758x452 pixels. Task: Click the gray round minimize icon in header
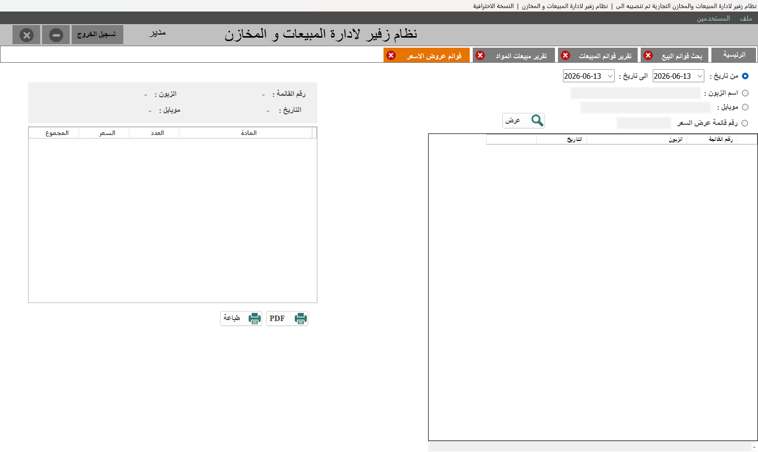56,35
